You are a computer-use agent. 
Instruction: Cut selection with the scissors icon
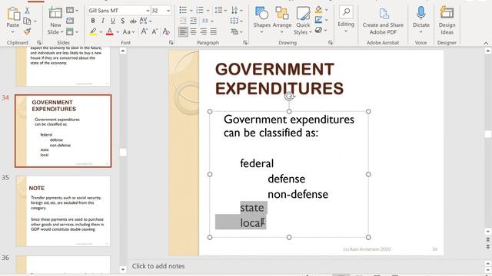point(28,10)
